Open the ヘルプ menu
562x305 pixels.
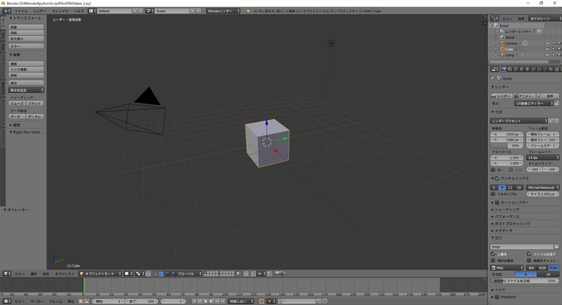(x=78, y=11)
